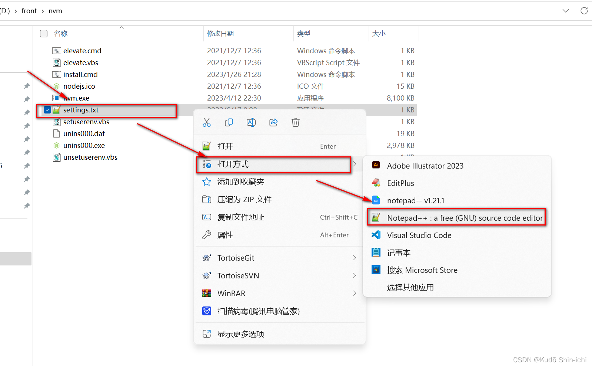This screenshot has height=366, width=592.
Task: Click nvm in the breadcrumb path
Action: click(x=55, y=11)
